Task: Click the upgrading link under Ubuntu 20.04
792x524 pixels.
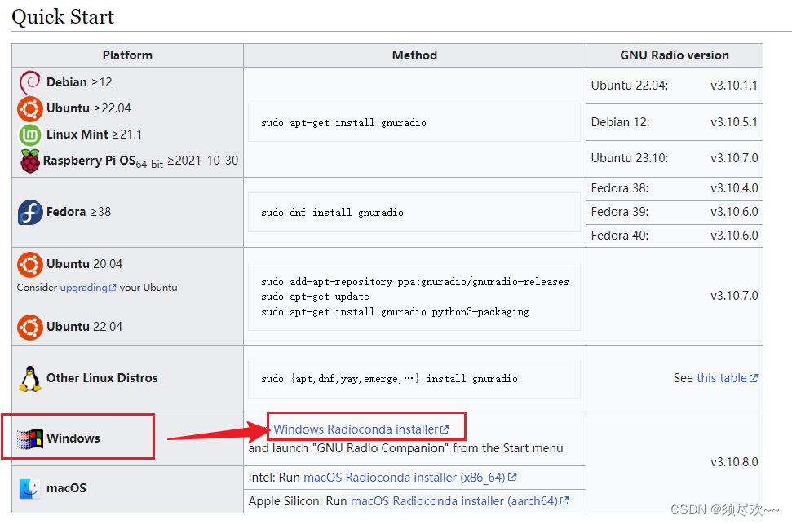Action: tap(86, 287)
